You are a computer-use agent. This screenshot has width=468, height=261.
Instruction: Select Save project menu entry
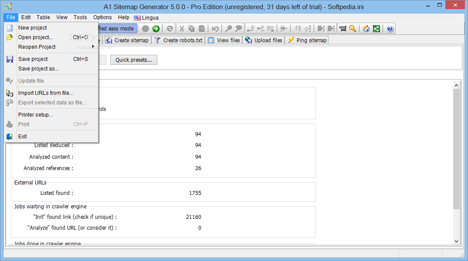click(52, 59)
